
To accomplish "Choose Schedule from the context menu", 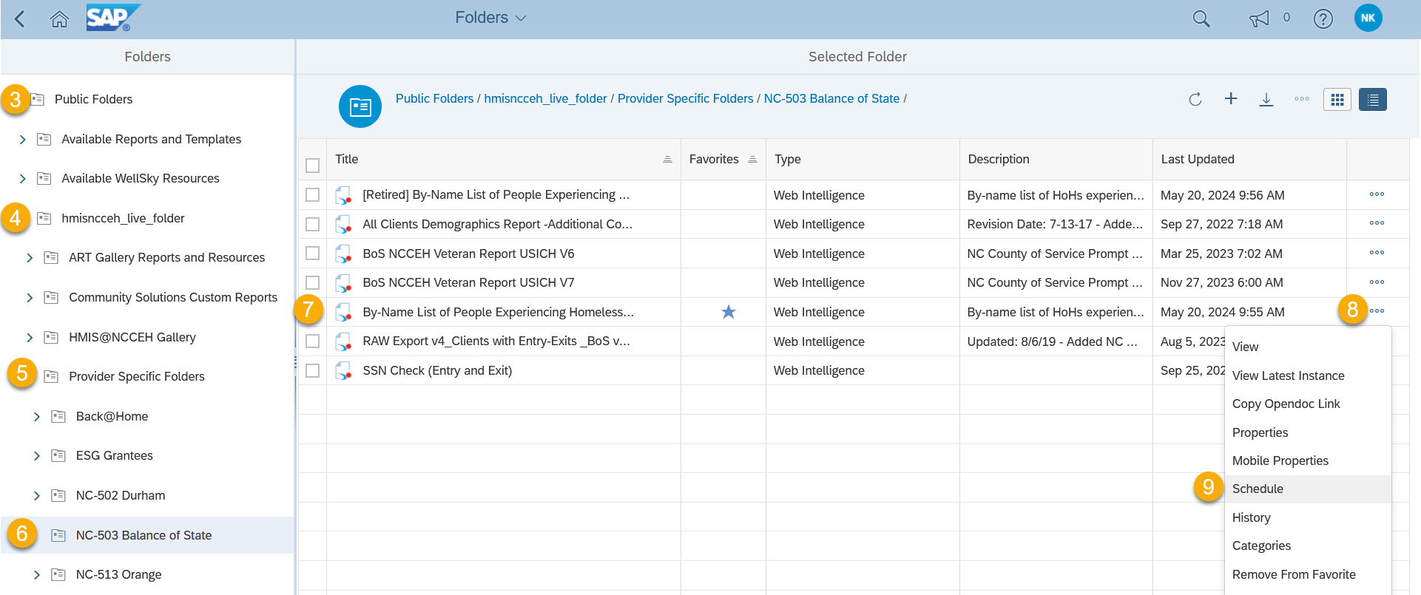I will pyautogui.click(x=1258, y=489).
